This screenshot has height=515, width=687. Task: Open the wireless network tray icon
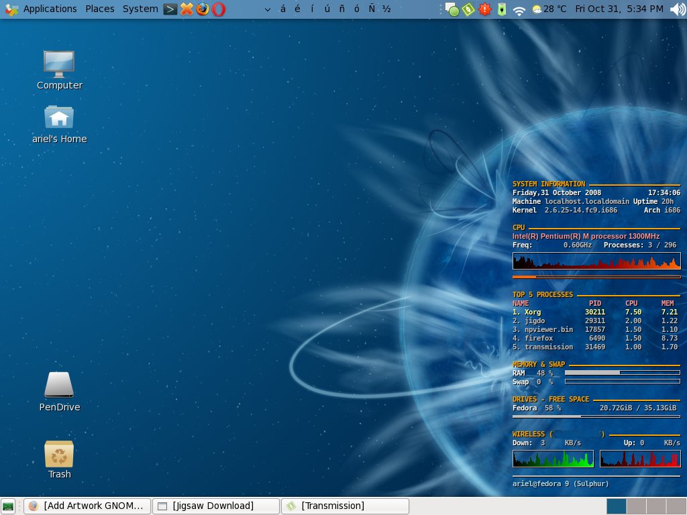pos(519,9)
